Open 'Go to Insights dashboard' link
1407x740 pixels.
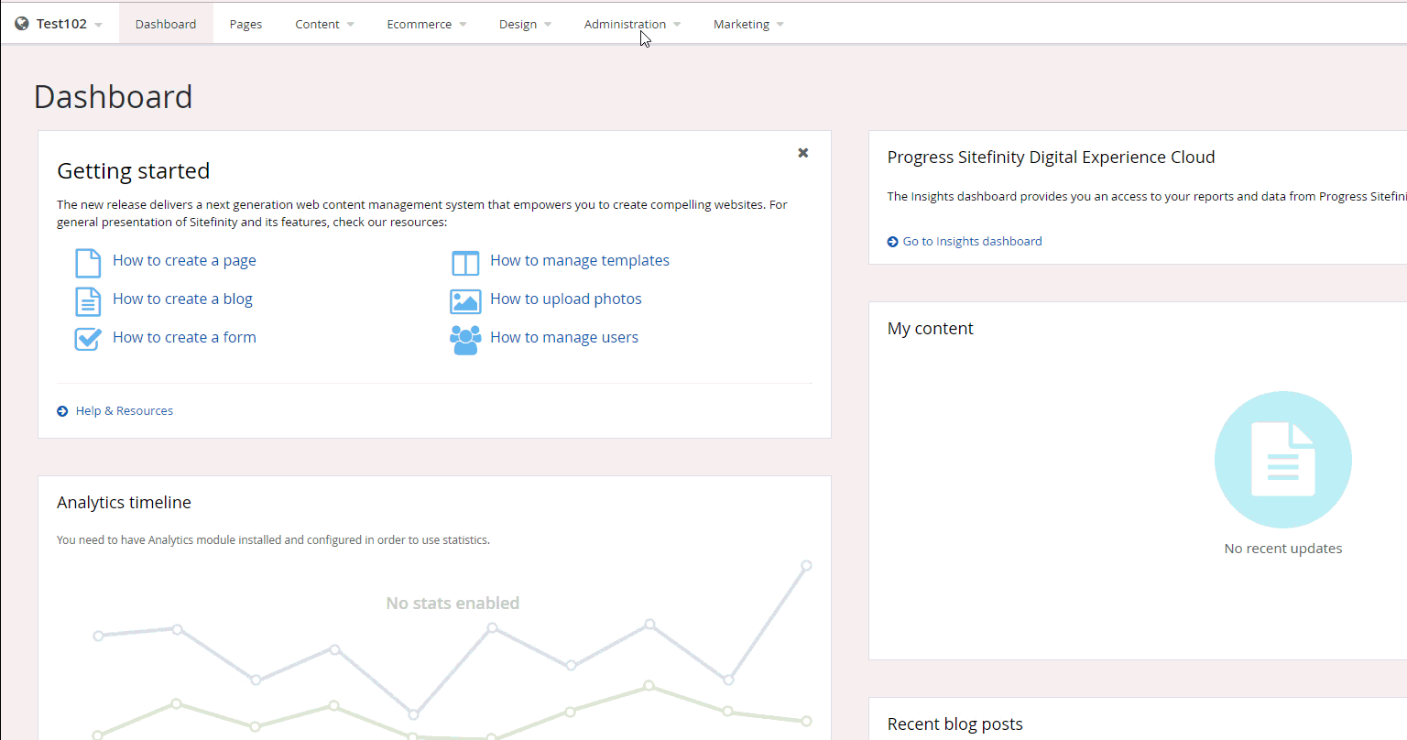[x=972, y=242]
